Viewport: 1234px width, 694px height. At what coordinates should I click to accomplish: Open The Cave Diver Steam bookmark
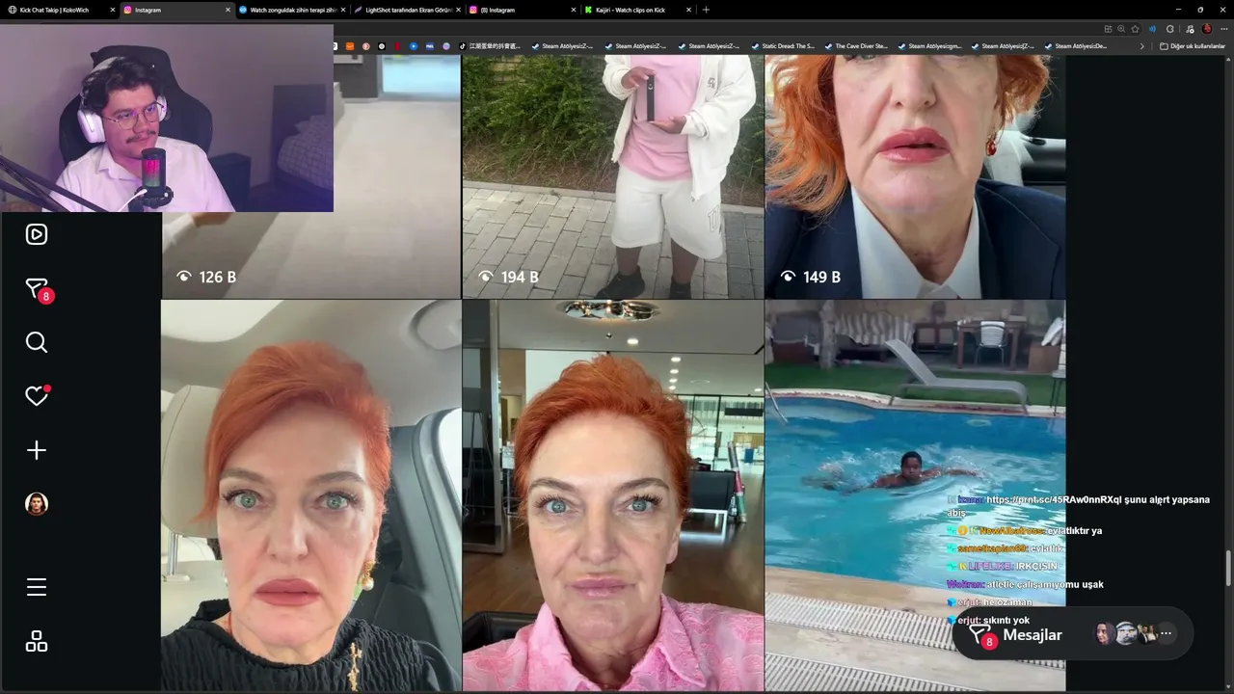click(x=856, y=46)
